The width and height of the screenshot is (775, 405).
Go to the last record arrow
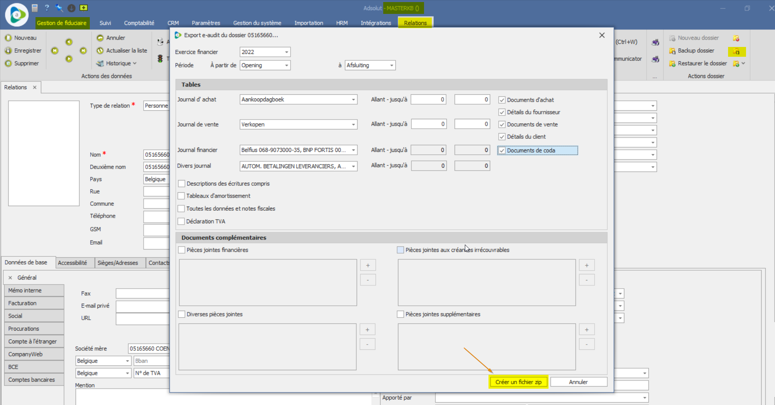click(x=83, y=51)
